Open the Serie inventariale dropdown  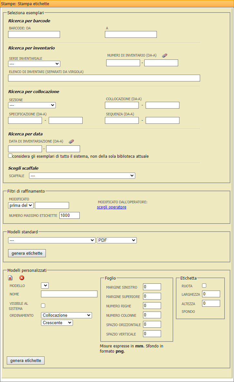(34, 64)
